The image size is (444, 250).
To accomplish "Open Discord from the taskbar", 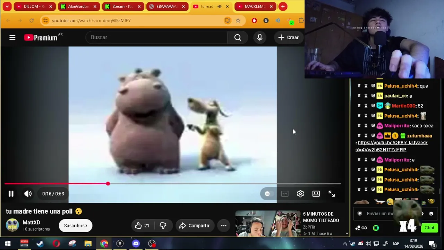I will click(x=136, y=243).
